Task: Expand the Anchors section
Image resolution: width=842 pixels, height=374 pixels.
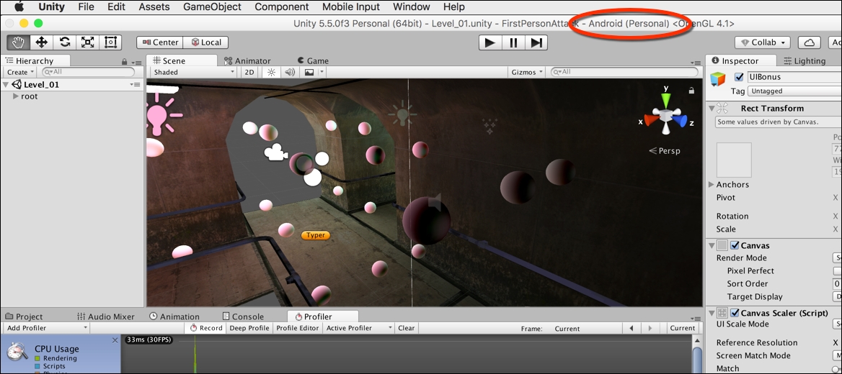Action: pos(712,184)
